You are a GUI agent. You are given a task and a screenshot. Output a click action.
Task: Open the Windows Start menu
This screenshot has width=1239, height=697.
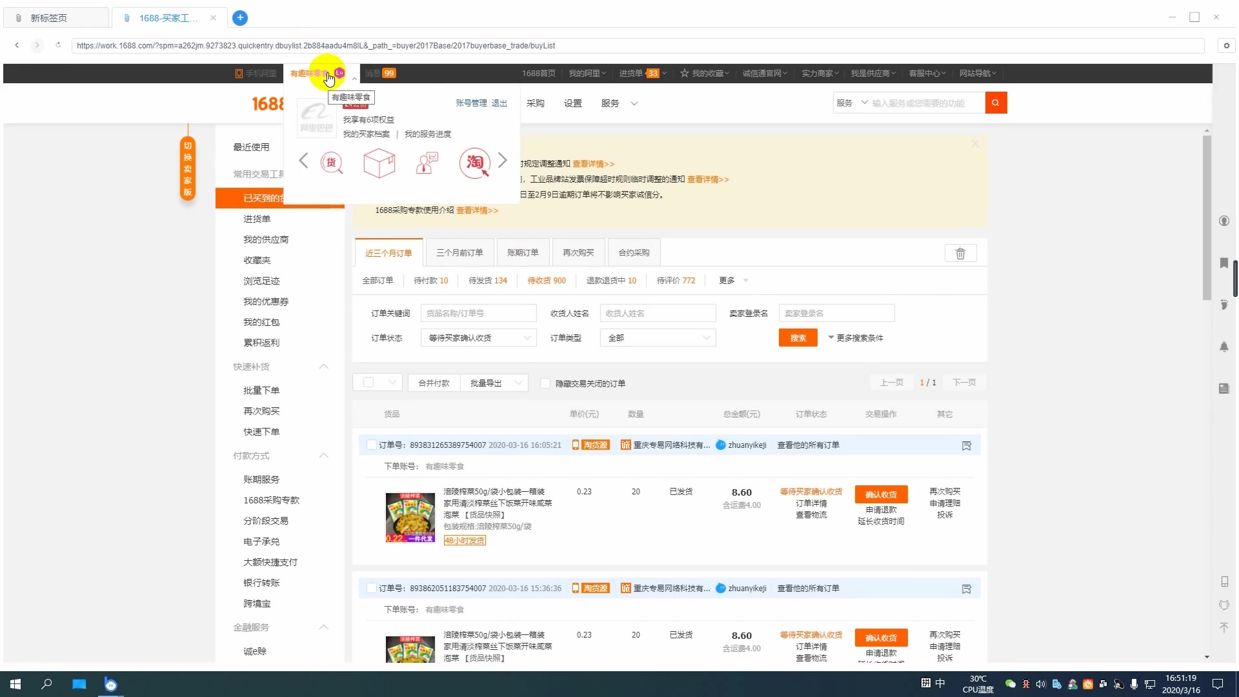coord(15,684)
